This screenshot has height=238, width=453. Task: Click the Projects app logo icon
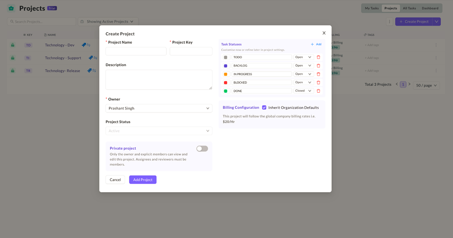11,8
